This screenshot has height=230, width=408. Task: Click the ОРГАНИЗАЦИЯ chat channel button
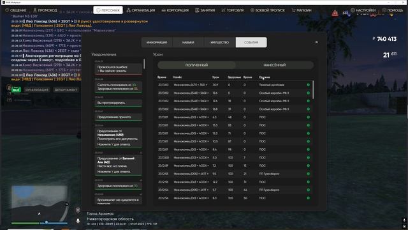[37, 89]
